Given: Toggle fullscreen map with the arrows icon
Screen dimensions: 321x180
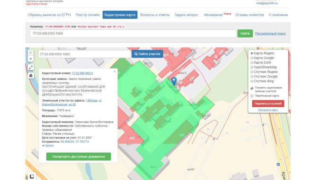Looking at the screenshot, I should [31, 67].
